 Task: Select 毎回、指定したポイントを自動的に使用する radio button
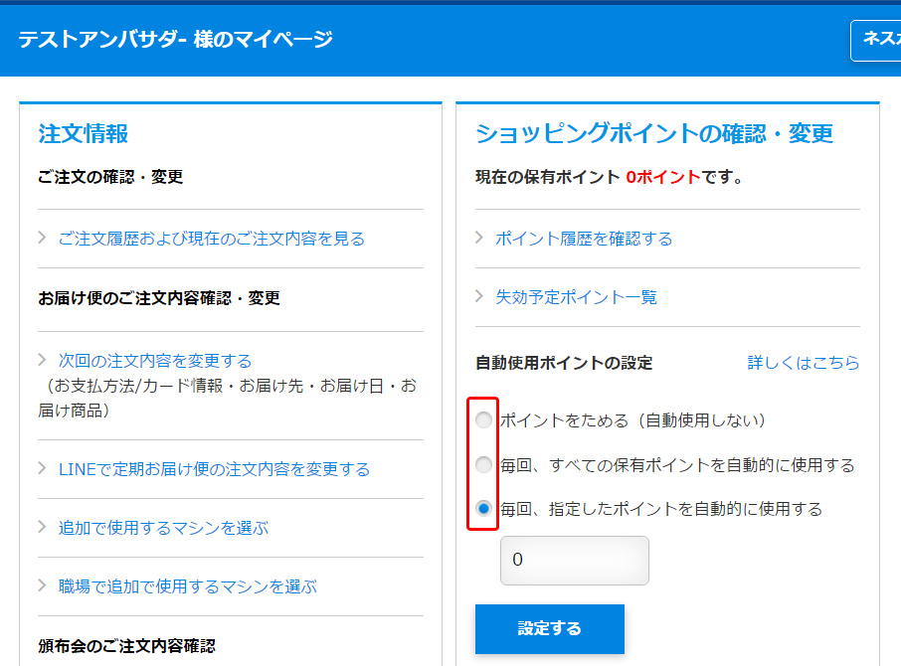coord(484,509)
